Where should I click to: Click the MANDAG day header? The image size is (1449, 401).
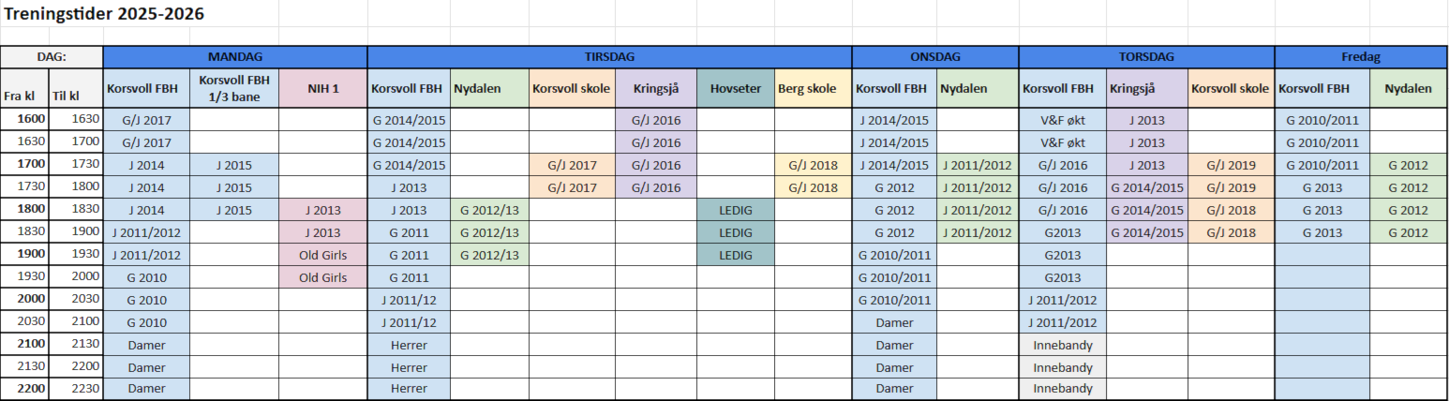235,56
